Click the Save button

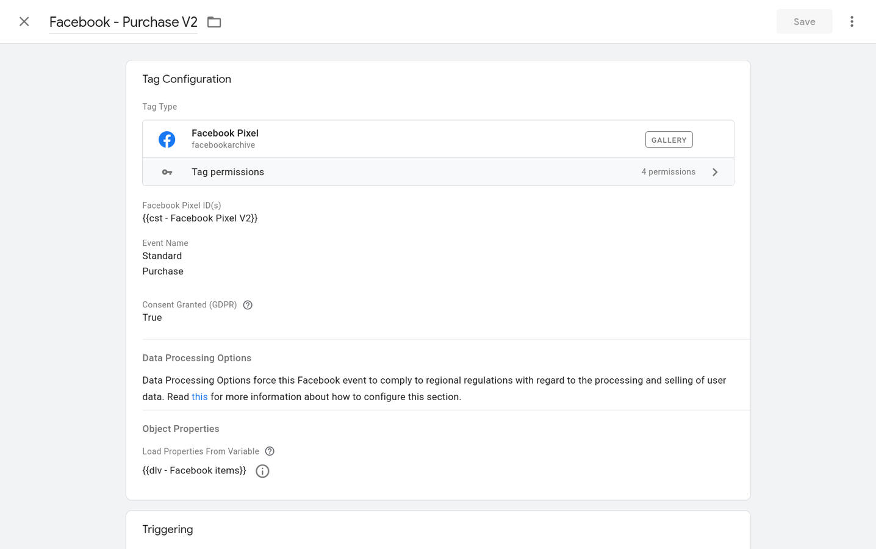804,22
